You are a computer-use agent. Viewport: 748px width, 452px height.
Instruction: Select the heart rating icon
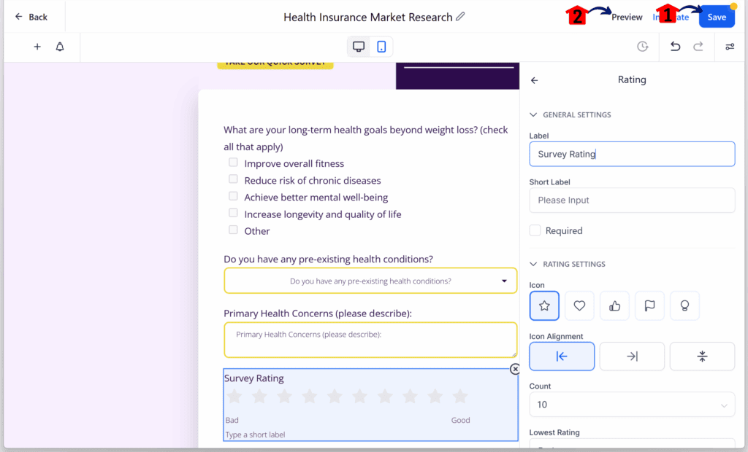coord(579,305)
